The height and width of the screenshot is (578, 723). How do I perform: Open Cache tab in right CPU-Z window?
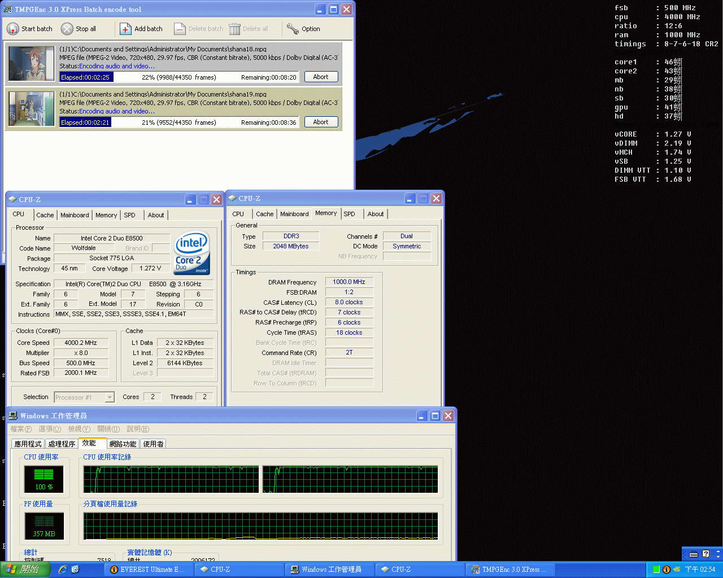(265, 214)
